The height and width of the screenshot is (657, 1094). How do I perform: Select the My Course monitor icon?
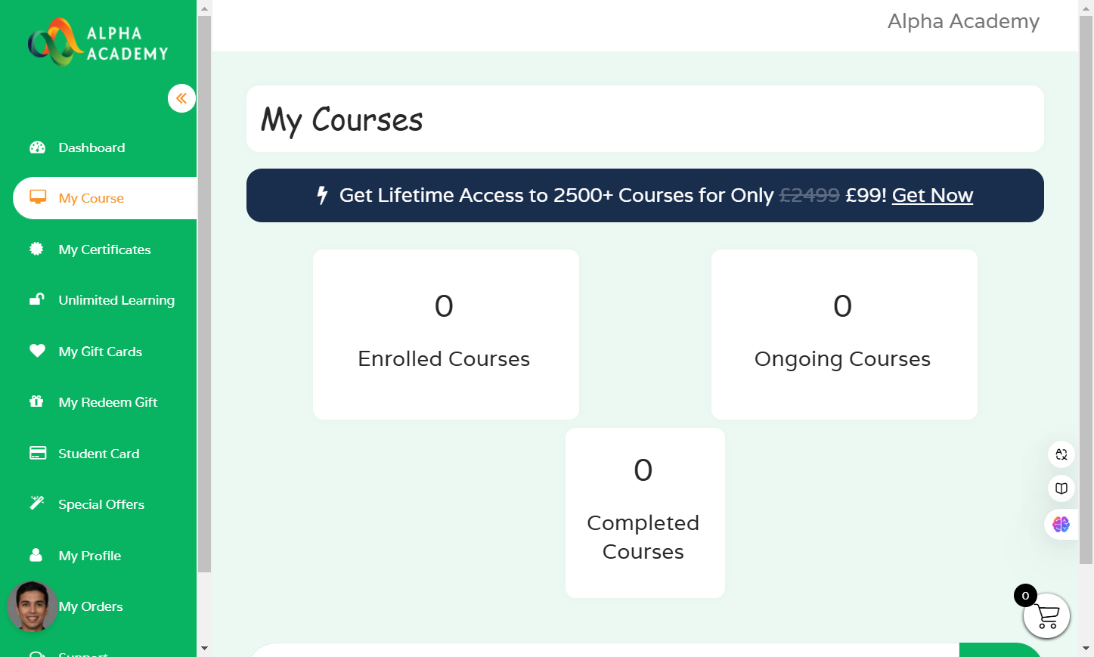[x=38, y=197]
